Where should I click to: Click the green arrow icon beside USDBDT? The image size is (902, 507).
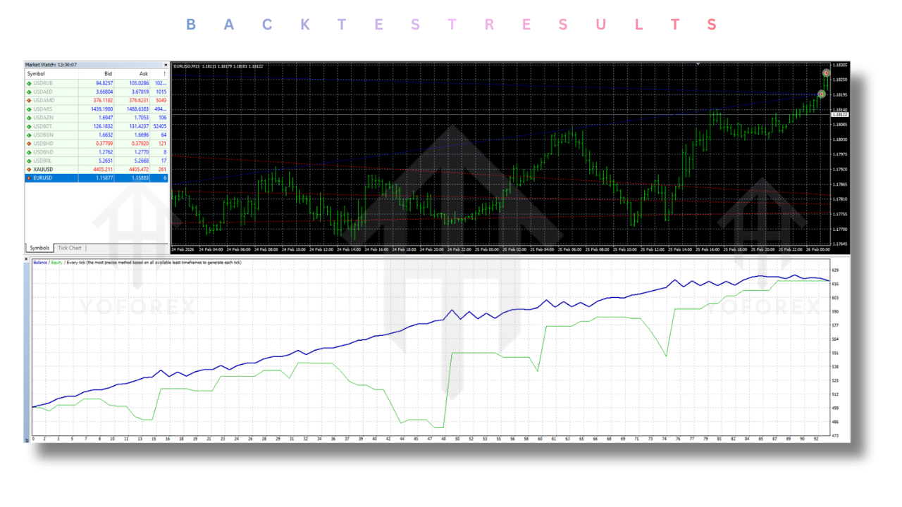pos(28,126)
